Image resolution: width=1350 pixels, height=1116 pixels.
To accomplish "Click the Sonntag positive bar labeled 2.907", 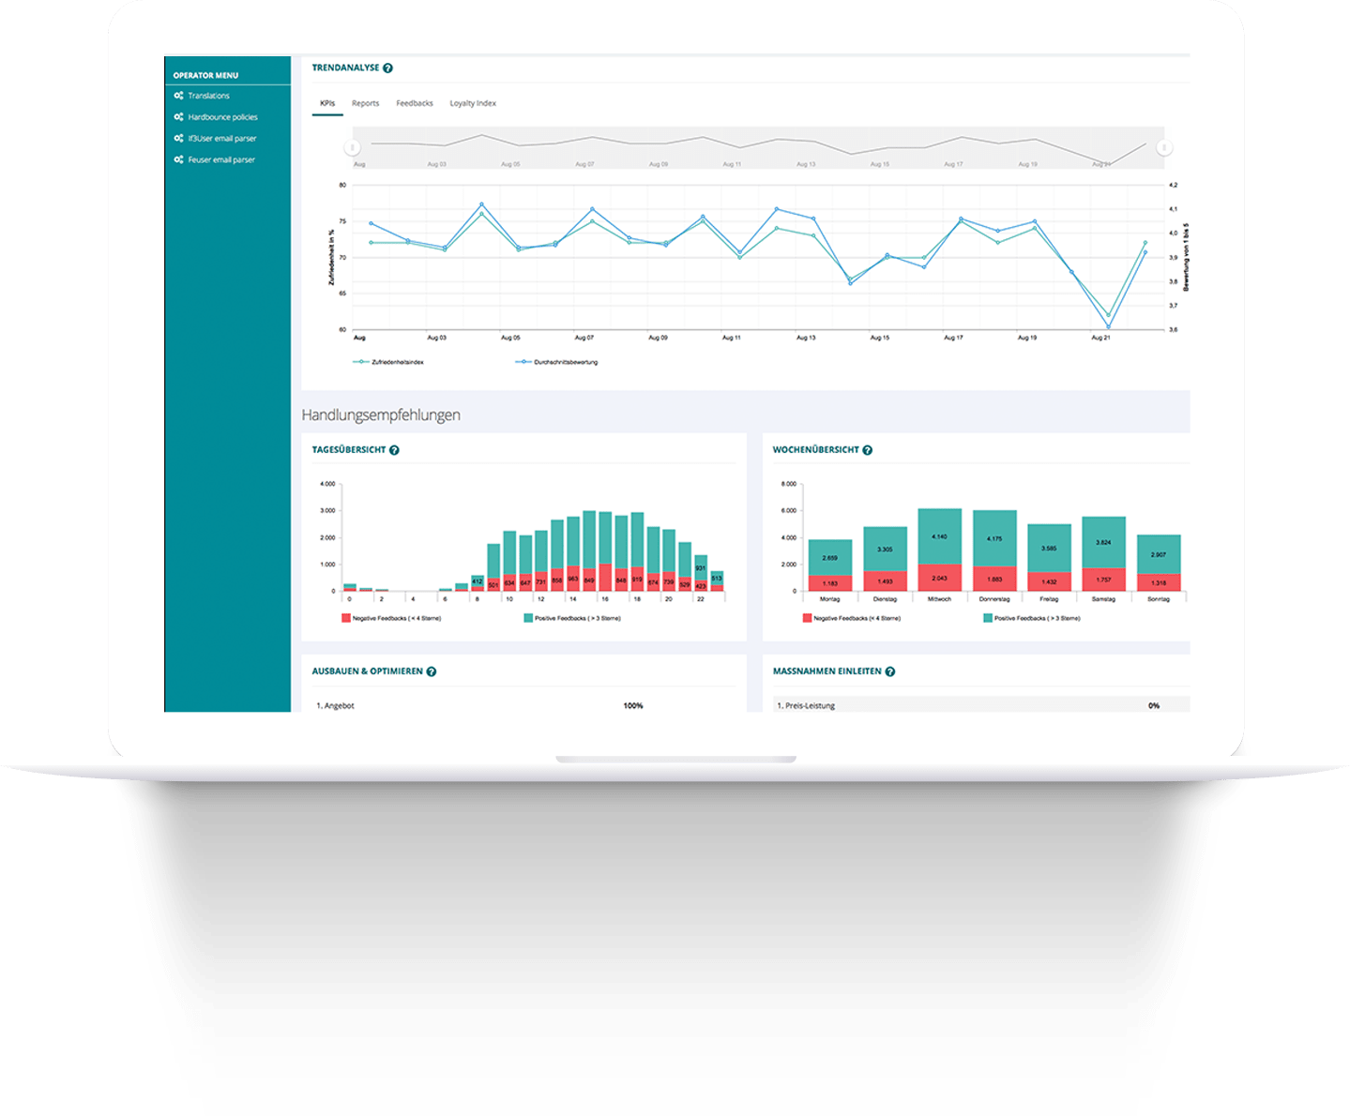I will pyautogui.click(x=1159, y=554).
